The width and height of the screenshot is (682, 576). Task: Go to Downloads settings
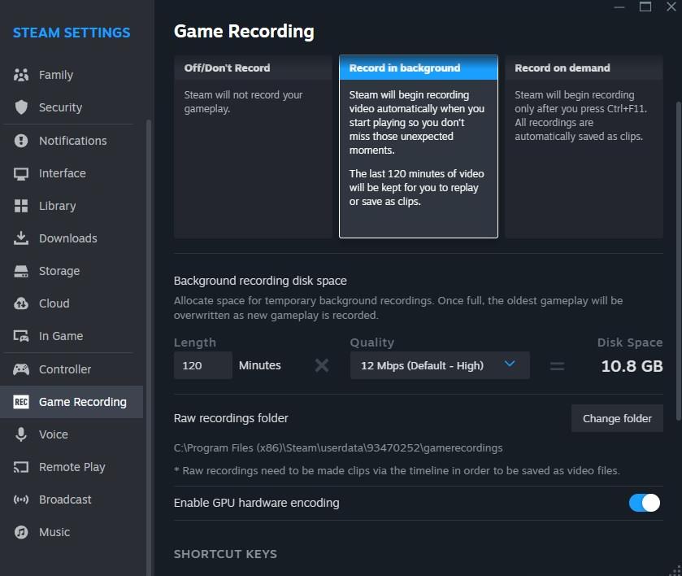[67, 238]
